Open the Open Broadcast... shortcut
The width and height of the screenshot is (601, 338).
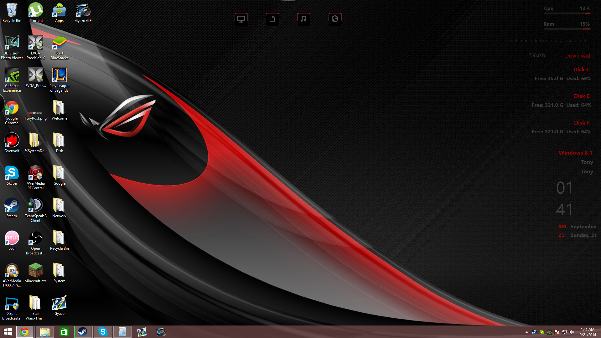tap(36, 243)
